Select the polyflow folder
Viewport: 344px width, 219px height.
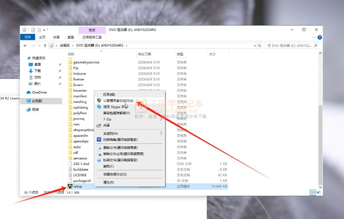[x=80, y=113]
